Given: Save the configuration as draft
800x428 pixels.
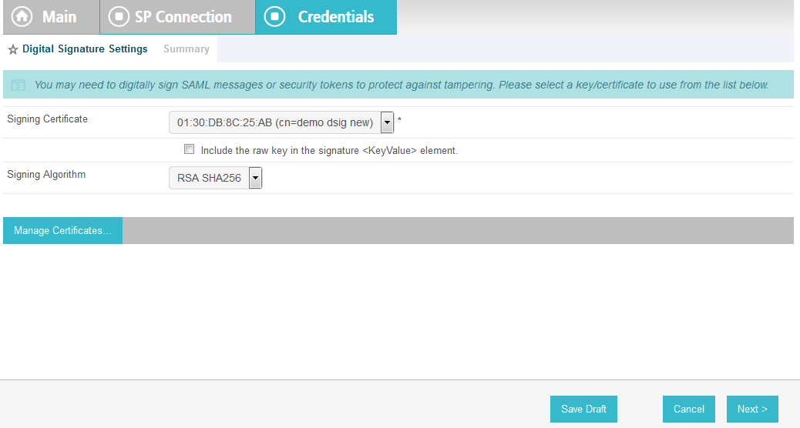Looking at the screenshot, I should tap(583, 410).
